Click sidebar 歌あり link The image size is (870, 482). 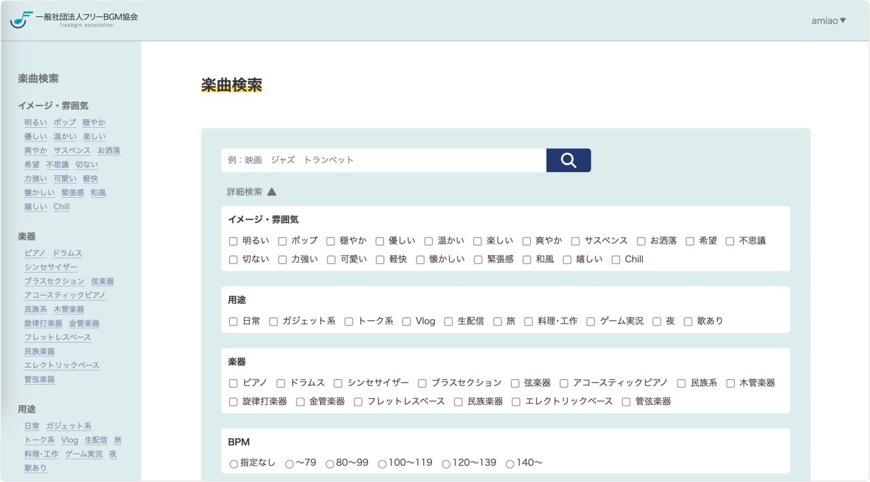36,468
